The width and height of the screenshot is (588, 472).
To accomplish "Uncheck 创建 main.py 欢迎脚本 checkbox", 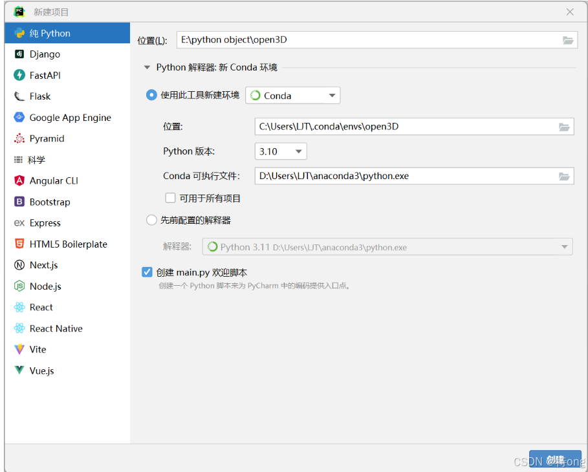I will pyautogui.click(x=147, y=272).
